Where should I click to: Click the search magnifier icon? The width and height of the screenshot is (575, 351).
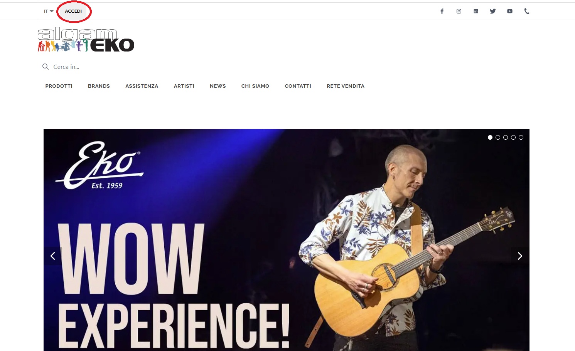coord(46,67)
